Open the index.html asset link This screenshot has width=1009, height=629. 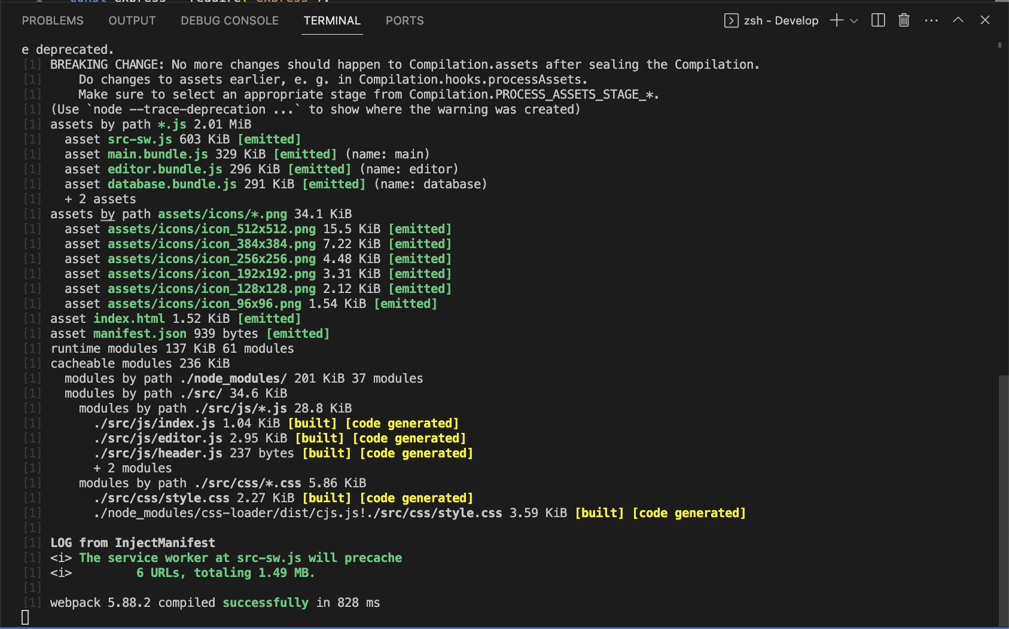coord(129,318)
